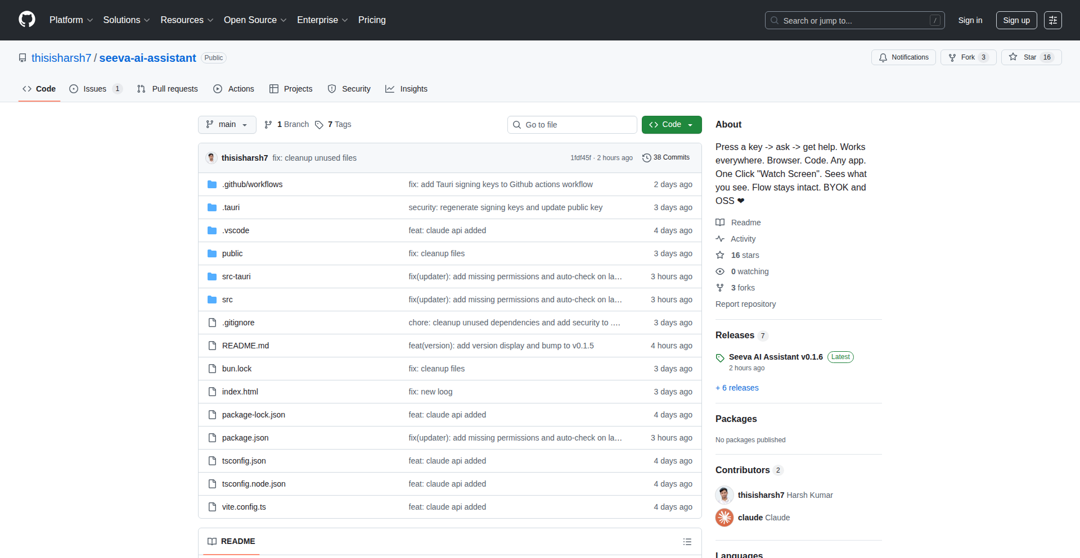Open the src folder icon
Viewport: 1080px width, 558px height.
212,300
